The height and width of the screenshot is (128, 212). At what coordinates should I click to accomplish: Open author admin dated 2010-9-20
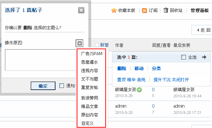click(x=120, y=106)
